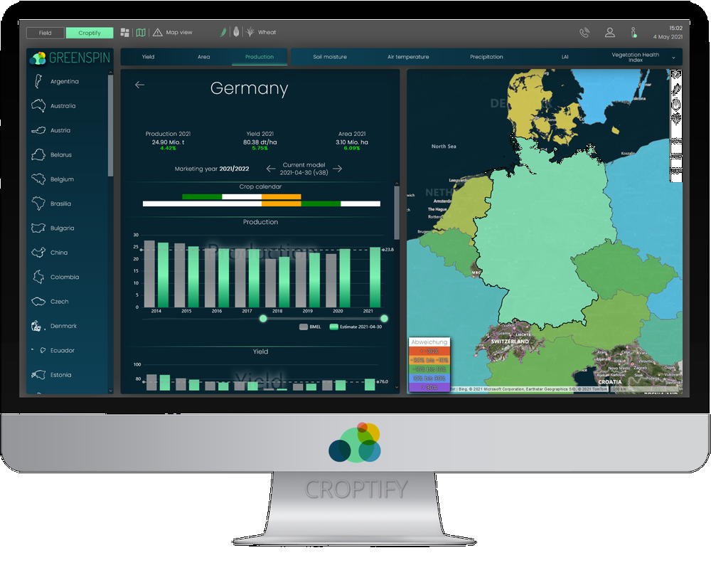Screen dimensions: 711x565
Task: Open the Soil moisture tab
Action: tap(330, 57)
